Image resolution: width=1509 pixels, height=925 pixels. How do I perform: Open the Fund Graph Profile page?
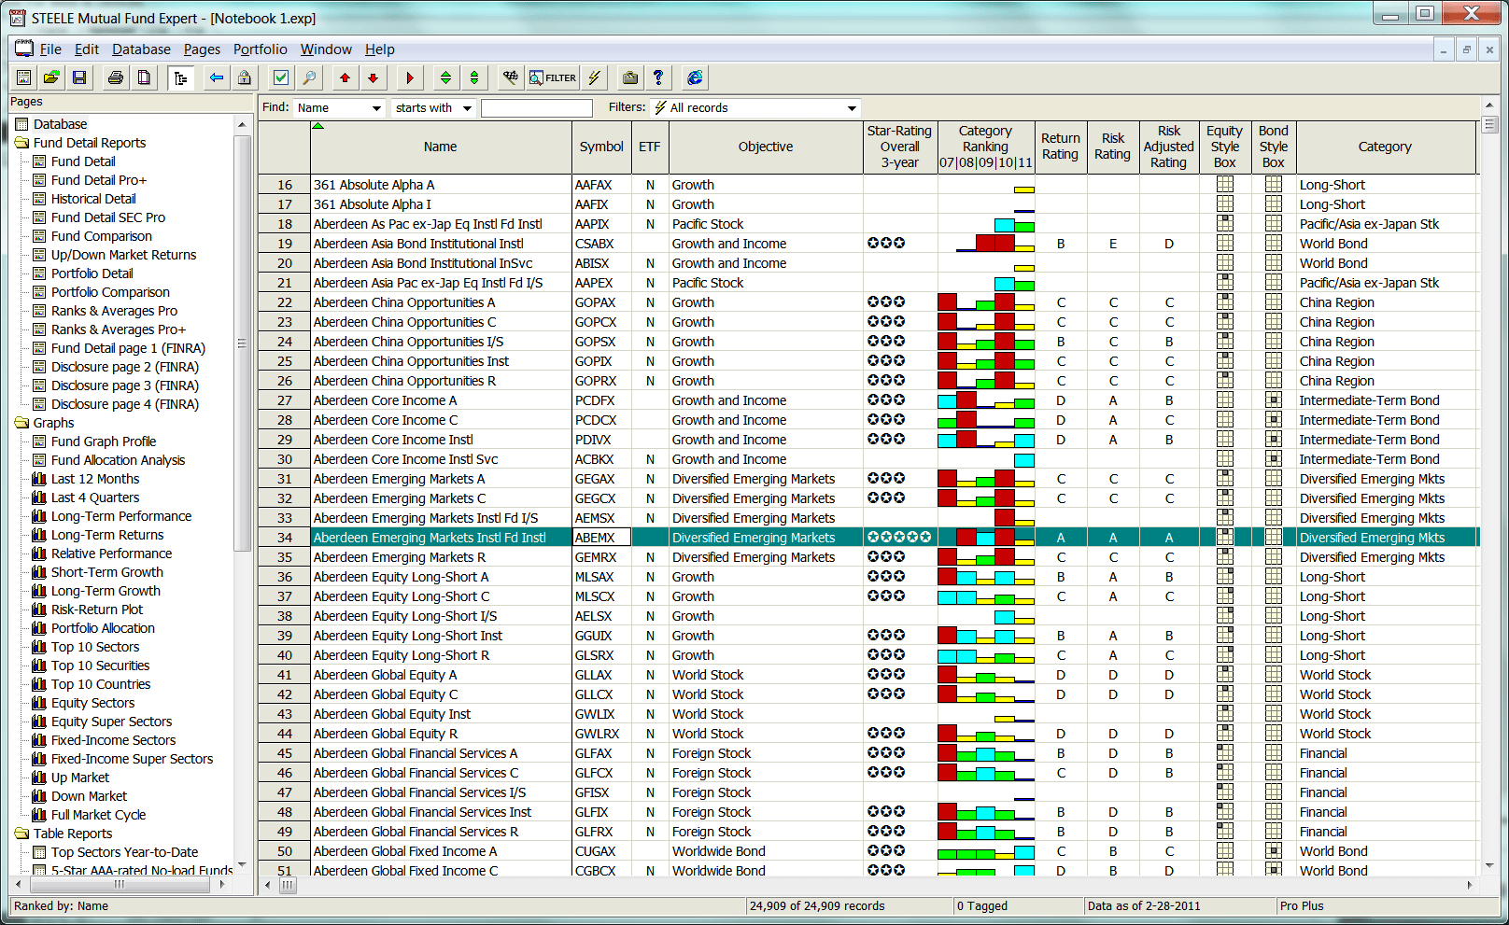pos(103,441)
